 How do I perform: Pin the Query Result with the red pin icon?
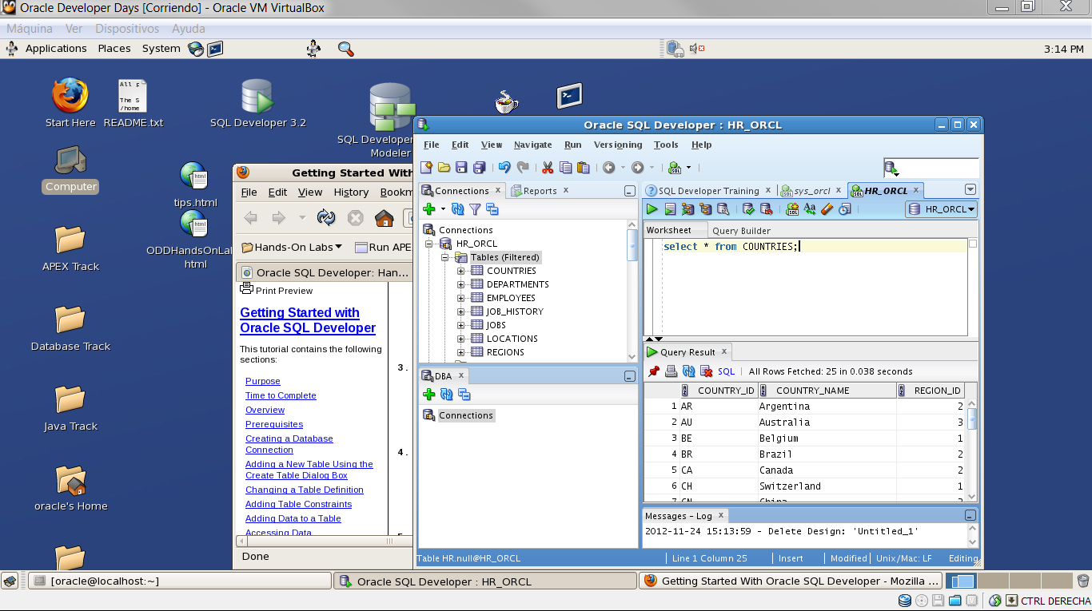pos(653,371)
